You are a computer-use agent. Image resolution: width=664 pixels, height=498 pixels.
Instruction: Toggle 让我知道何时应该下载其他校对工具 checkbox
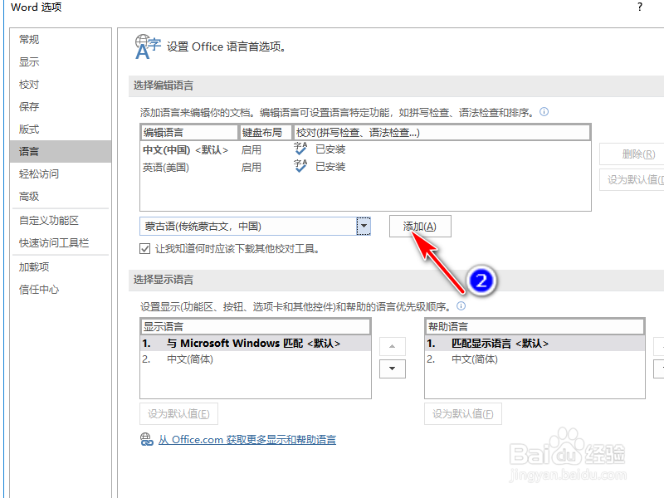[x=144, y=248]
